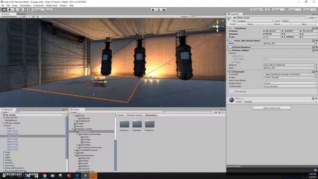Toggle Local handle rotation button
Viewport: 318px width, 179px height.
[48, 10]
